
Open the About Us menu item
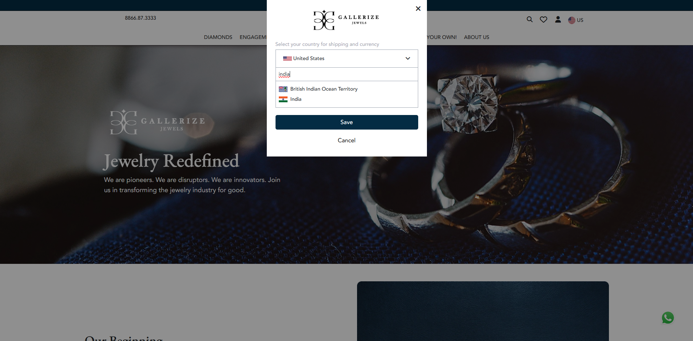476,37
